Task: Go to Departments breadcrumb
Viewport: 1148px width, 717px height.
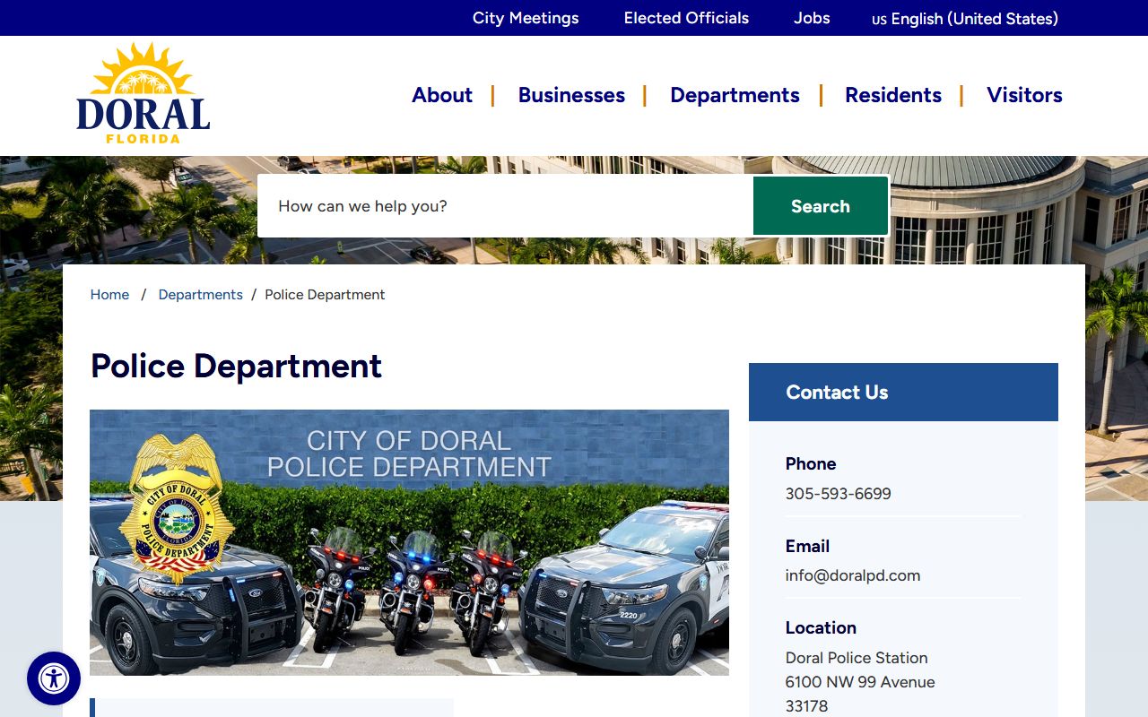Action: pyautogui.click(x=200, y=295)
